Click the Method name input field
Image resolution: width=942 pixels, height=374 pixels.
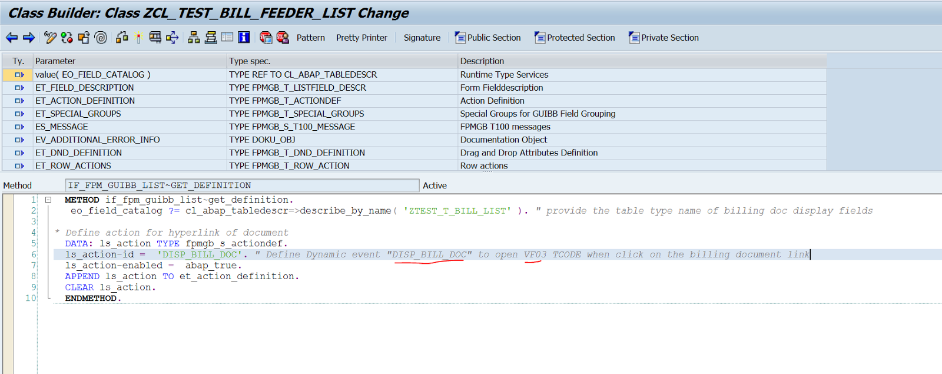tap(242, 186)
